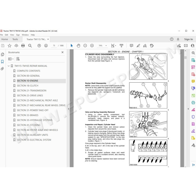
Task: Click the Save file icon
Action: pos(3,46)
